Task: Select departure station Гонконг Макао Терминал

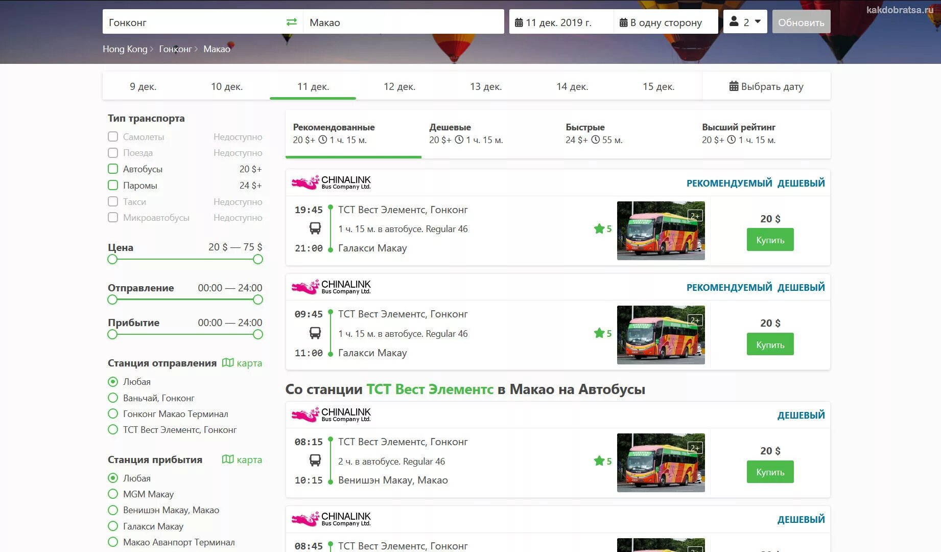Action: pyautogui.click(x=113, y=413)
